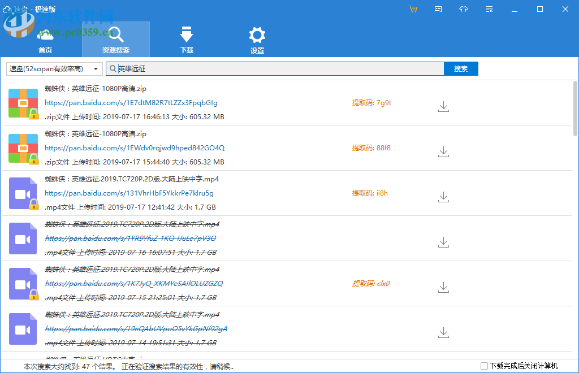Open the main menu list icon
This screenshot has width=579, height=373.
(489, 9)
